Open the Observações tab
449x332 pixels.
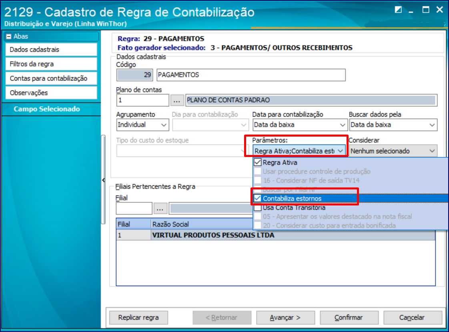pyautogui.click(x=51, y=93)
